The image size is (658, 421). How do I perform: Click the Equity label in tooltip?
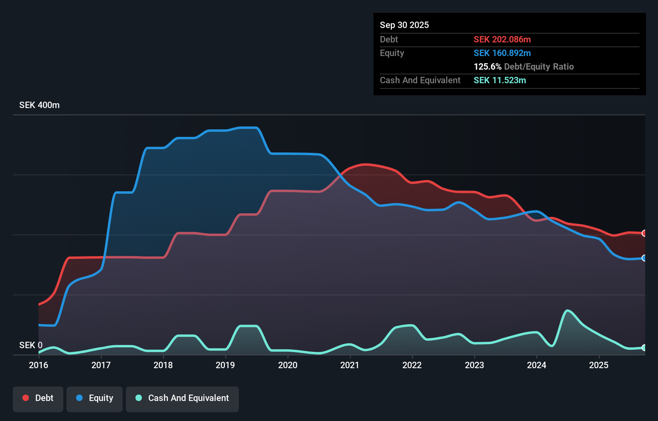pos(392,53)
